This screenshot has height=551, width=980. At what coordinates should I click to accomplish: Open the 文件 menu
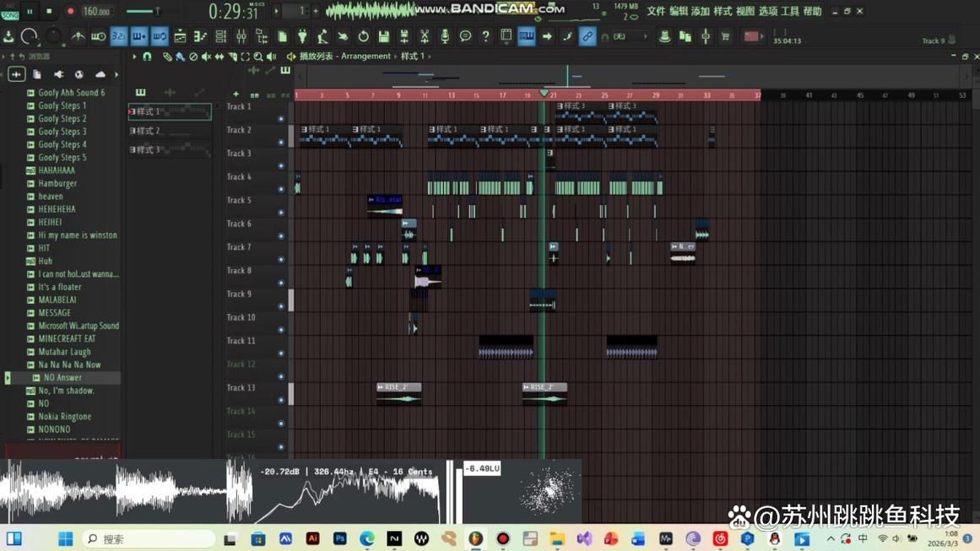click(x=656, y=12)
